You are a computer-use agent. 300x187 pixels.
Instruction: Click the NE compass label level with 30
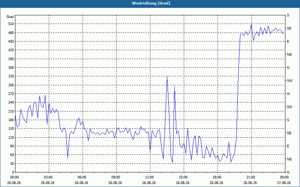[x=289, y=159]
